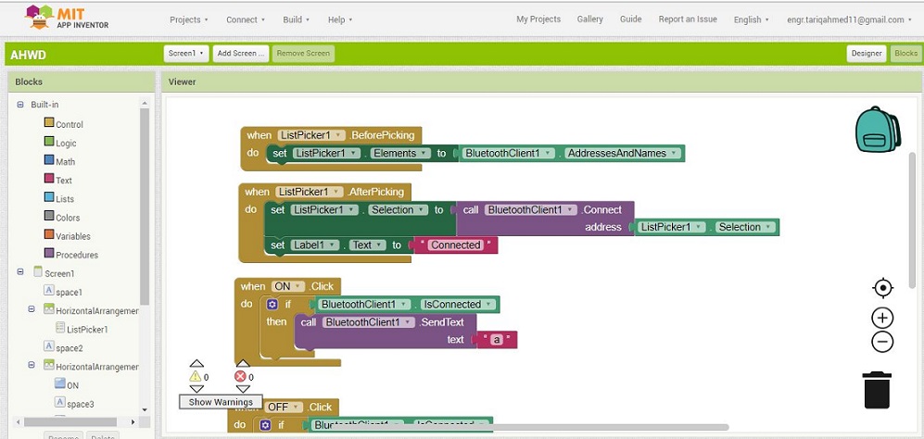Select the space1 label component
Image resolution: width=924 pixels, height=439 pixels.
point(63,292)
